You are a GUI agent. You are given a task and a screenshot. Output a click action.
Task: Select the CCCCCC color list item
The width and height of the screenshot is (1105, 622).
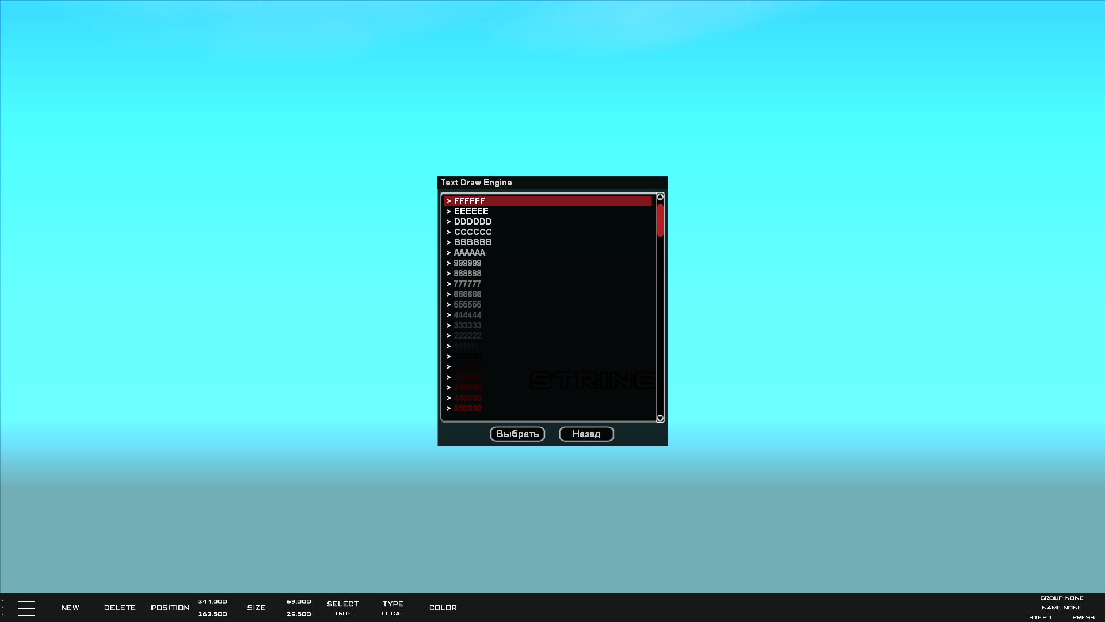click(x=473, y=232)
